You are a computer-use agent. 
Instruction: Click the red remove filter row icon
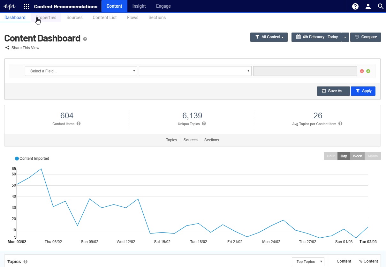(x=362, y=71)
